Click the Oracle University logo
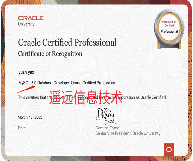Viewport: 193px width, 161px height. click(32, 21)
